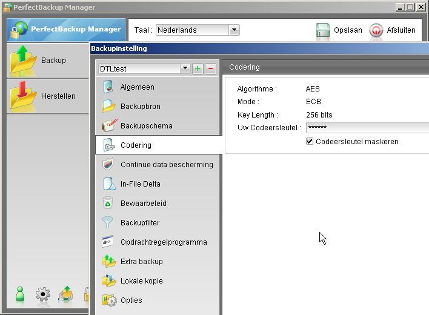Image resolution: width=429 pixels, height=315 pixels.
Task: Go to the Backupschema section
Action: pyautogui.click(x=158, y=126)
